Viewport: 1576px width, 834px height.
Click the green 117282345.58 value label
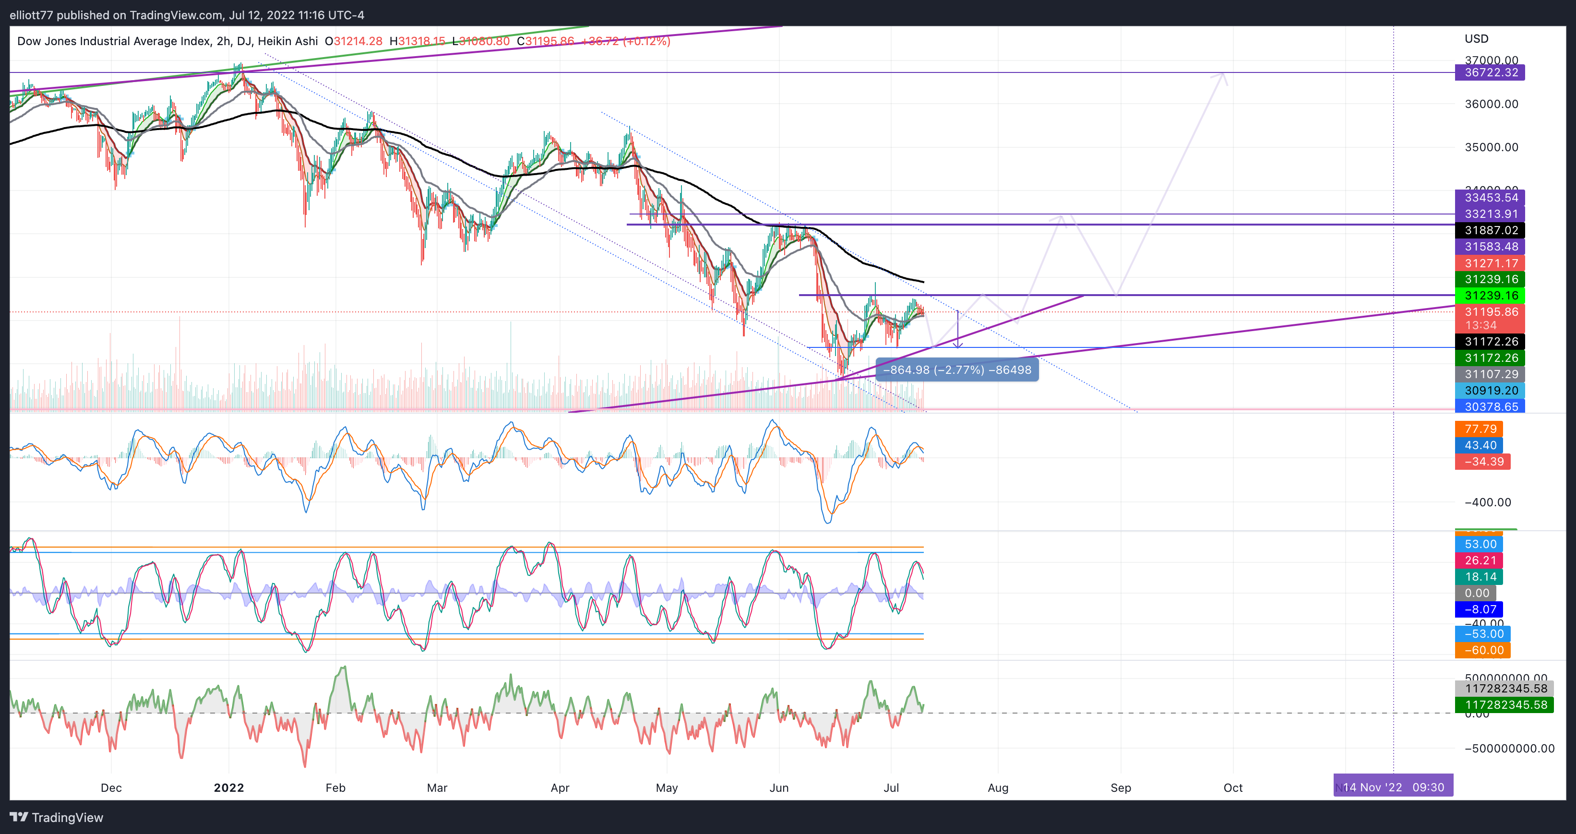1505,705
